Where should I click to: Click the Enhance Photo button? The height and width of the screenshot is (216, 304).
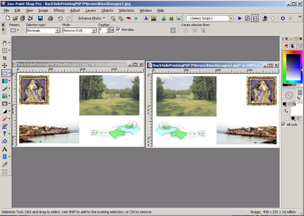click(x=91, y=18)
